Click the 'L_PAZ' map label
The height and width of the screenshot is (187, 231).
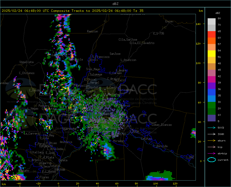pyautogui.click(x=190, y=157)
